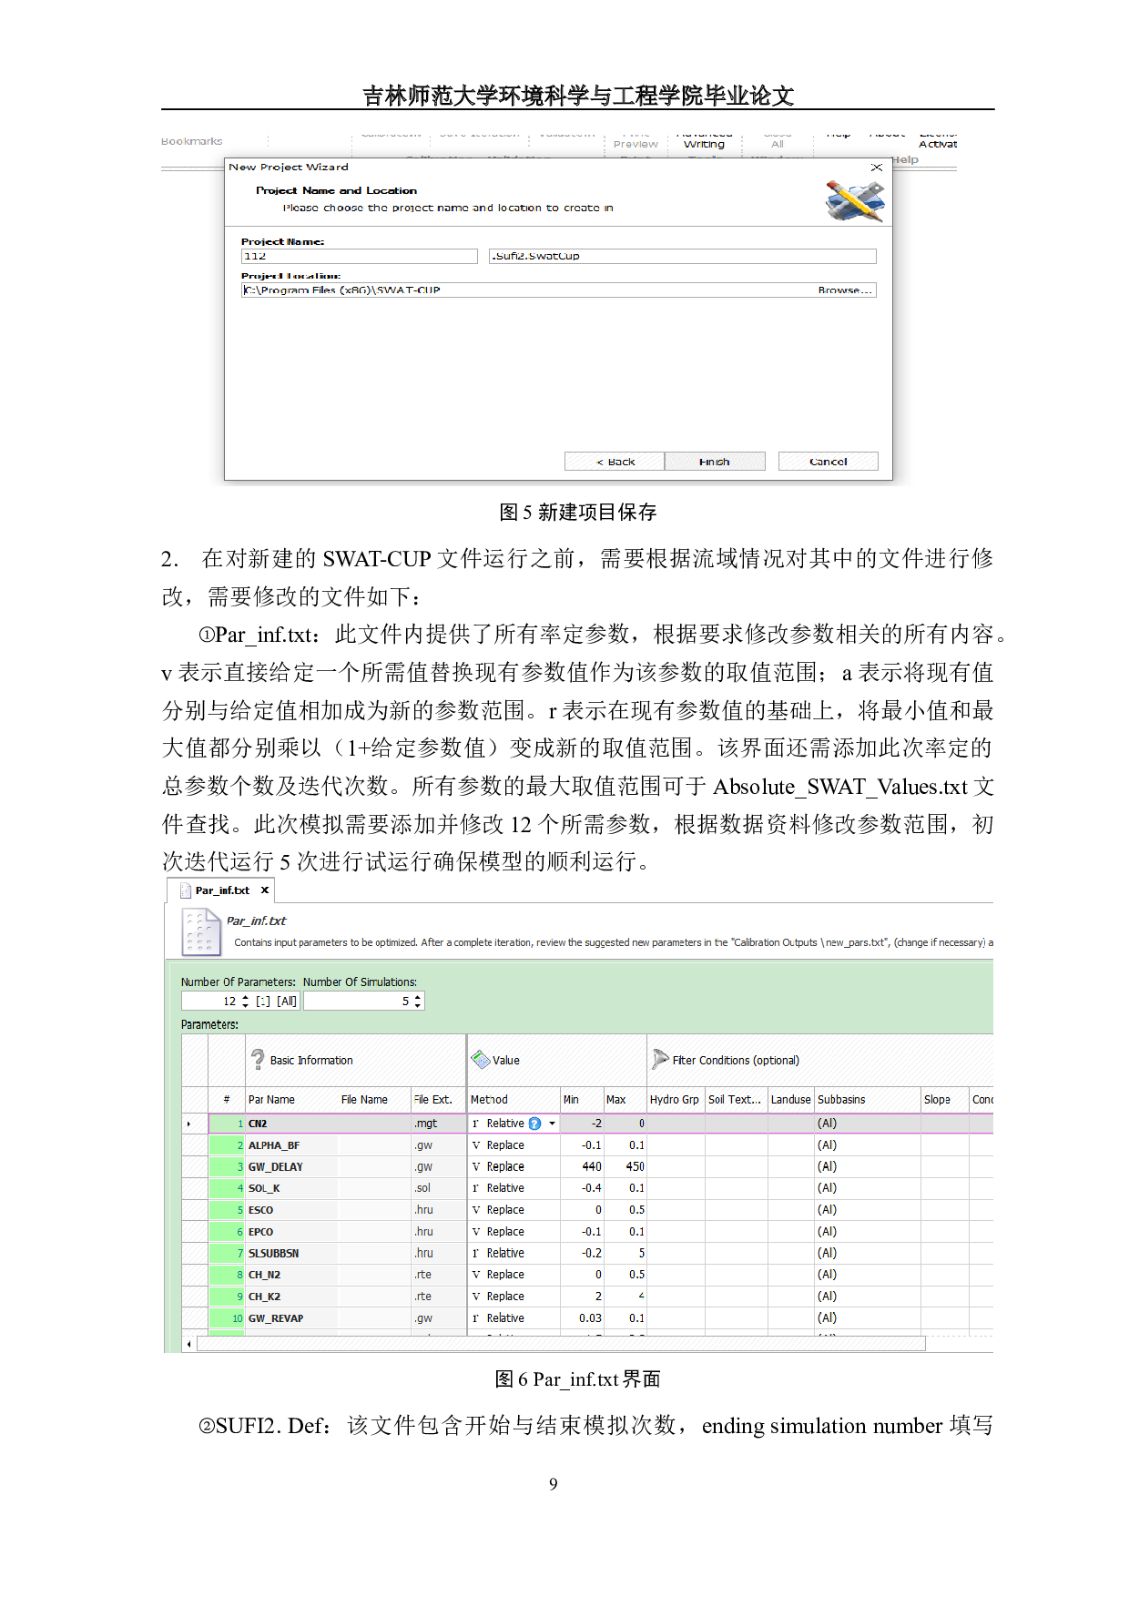Open the Method dropdown for CN2
Viewport: 1129px width, 1597px height.
pyautogui.click(x=552, y=1124)
